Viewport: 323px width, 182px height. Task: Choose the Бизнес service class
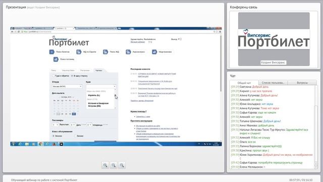(x=75, y=136)
